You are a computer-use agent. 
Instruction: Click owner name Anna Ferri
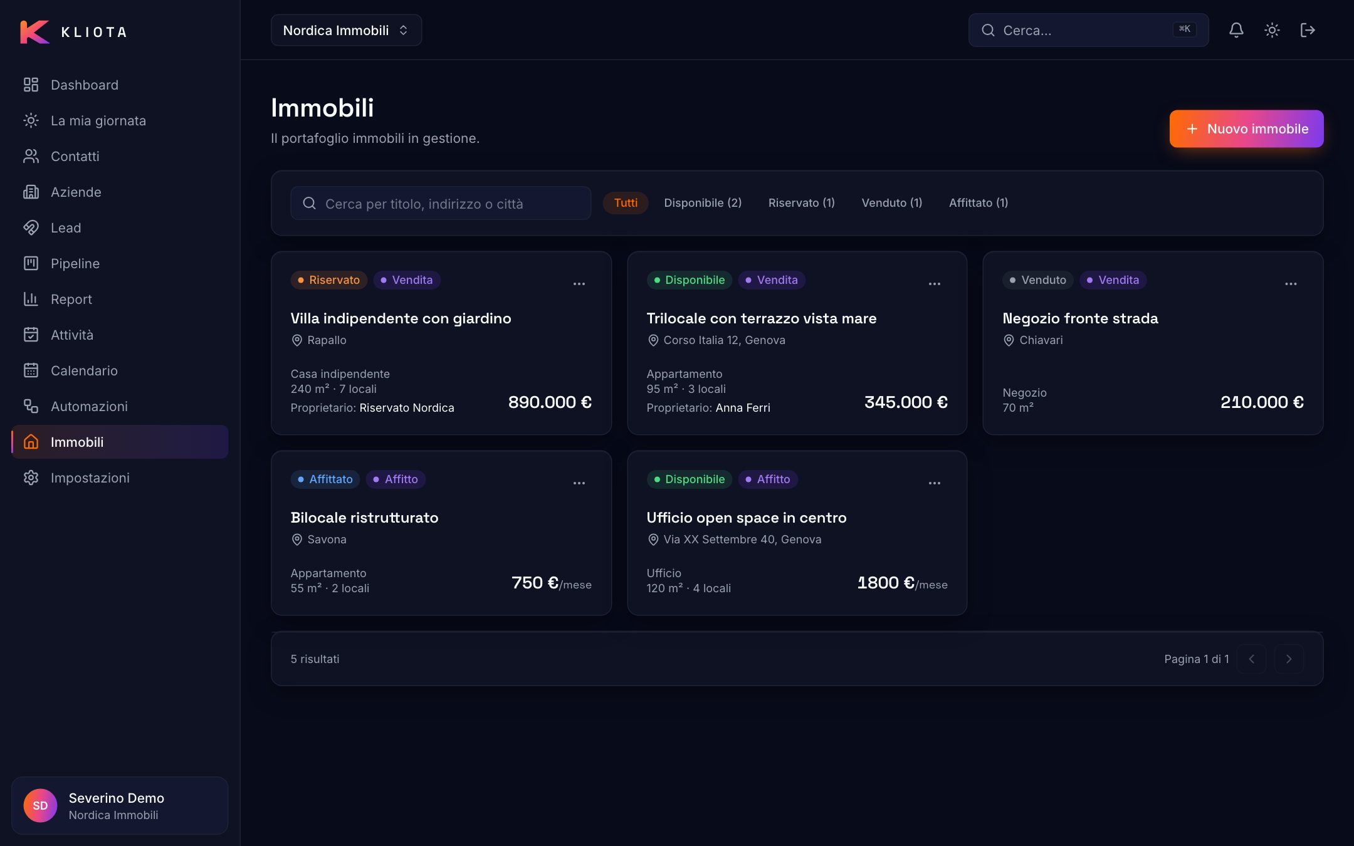click(743, 408)
